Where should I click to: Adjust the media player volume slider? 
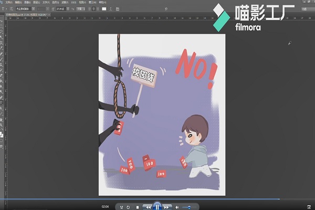click(189, 207)
